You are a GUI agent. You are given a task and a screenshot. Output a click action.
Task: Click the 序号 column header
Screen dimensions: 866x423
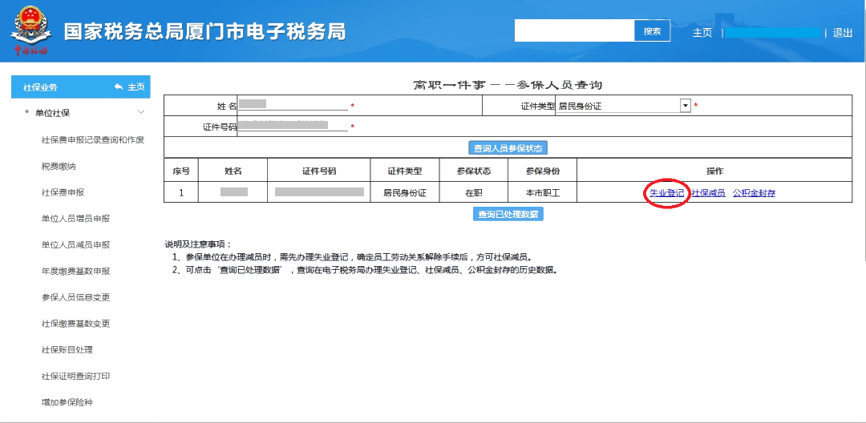click(181, 171)
